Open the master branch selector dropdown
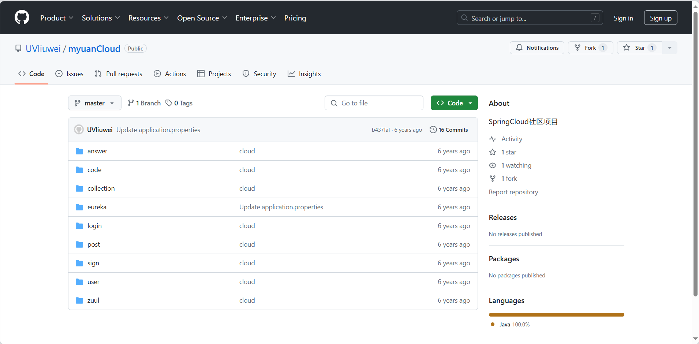This screenshot has width=699, height=344. (x=95, y=103)
